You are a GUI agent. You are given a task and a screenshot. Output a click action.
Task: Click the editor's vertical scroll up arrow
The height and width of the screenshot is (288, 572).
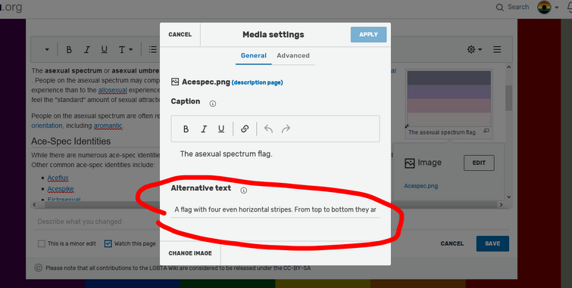click(x=509, y=67)
